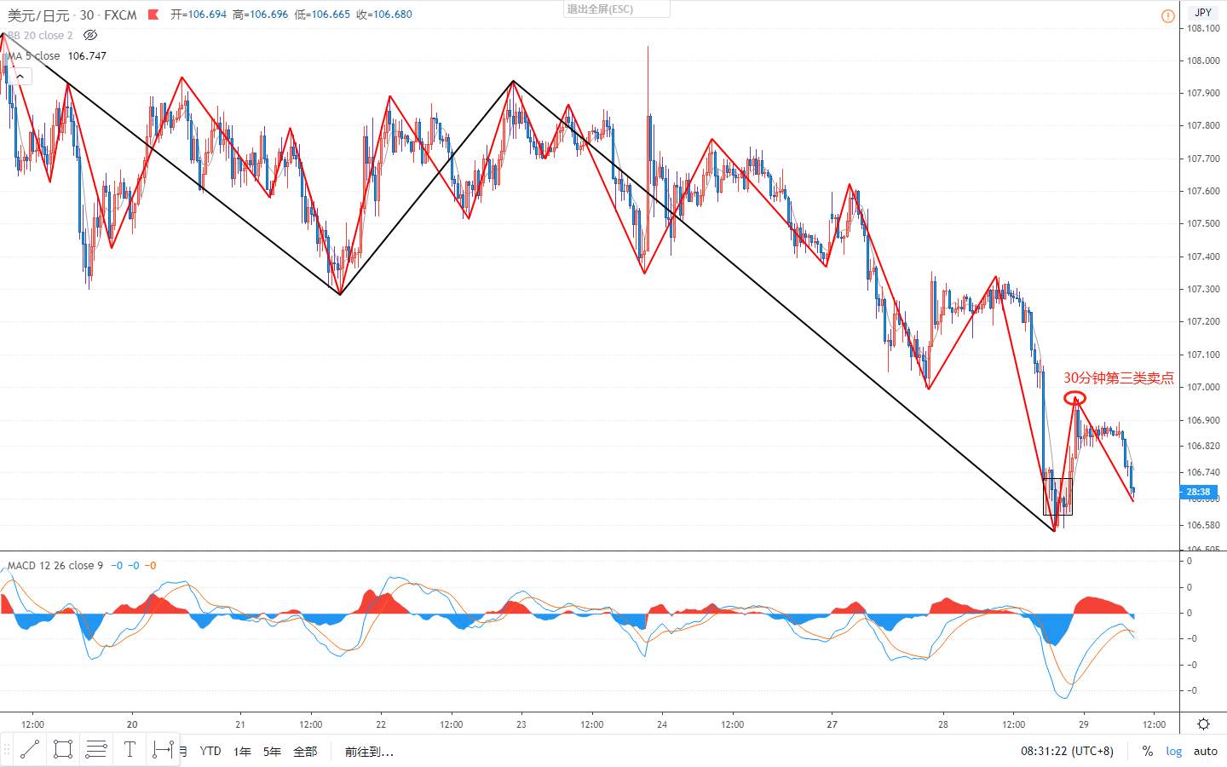Collapse the indicator legend with chevron

[20, 76]
